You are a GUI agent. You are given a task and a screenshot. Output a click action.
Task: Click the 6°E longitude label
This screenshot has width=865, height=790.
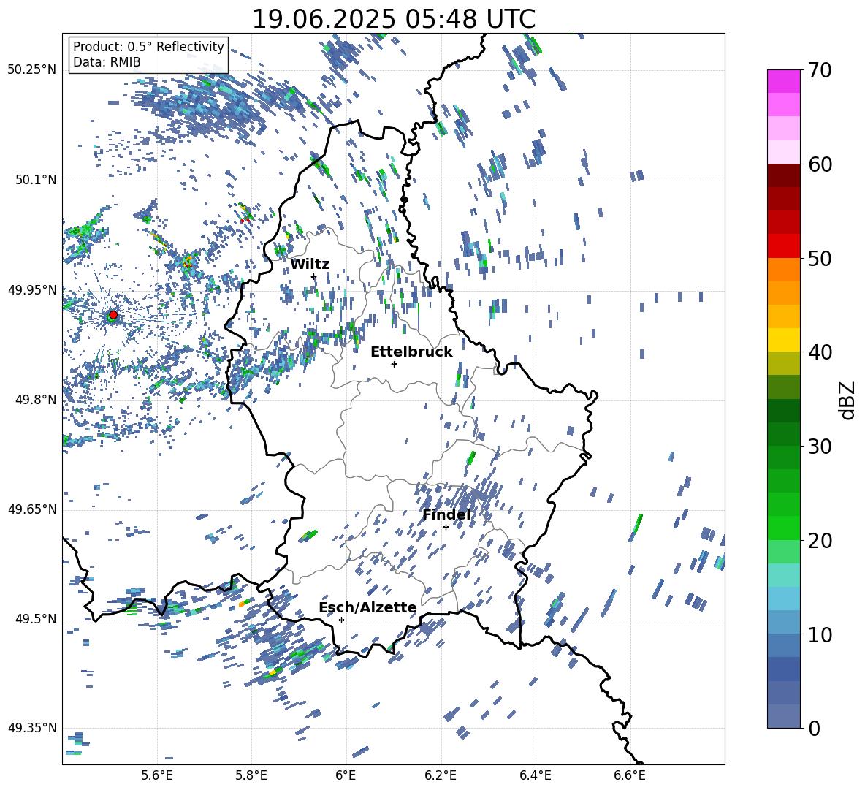pyautogui.click(x=346, y=775)
